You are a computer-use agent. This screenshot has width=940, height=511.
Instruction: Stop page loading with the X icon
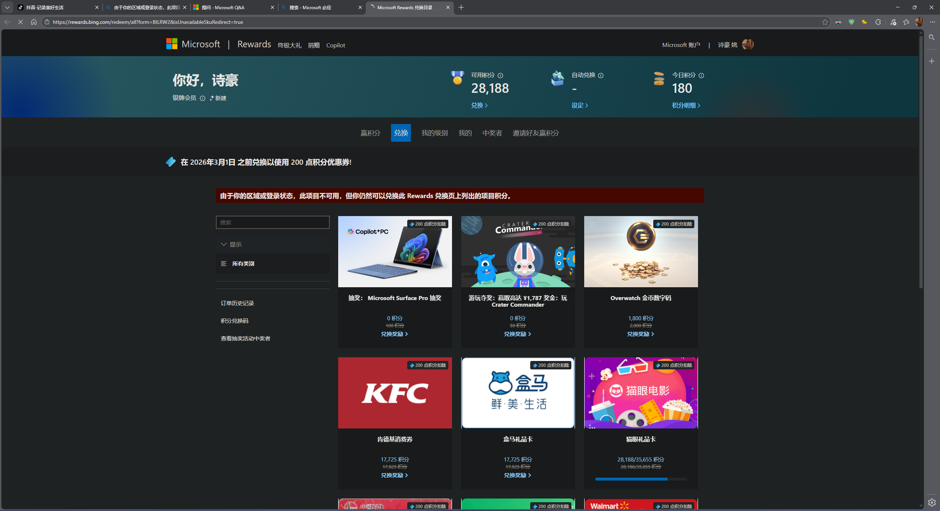pyautogui.click(x=21, y=22)
